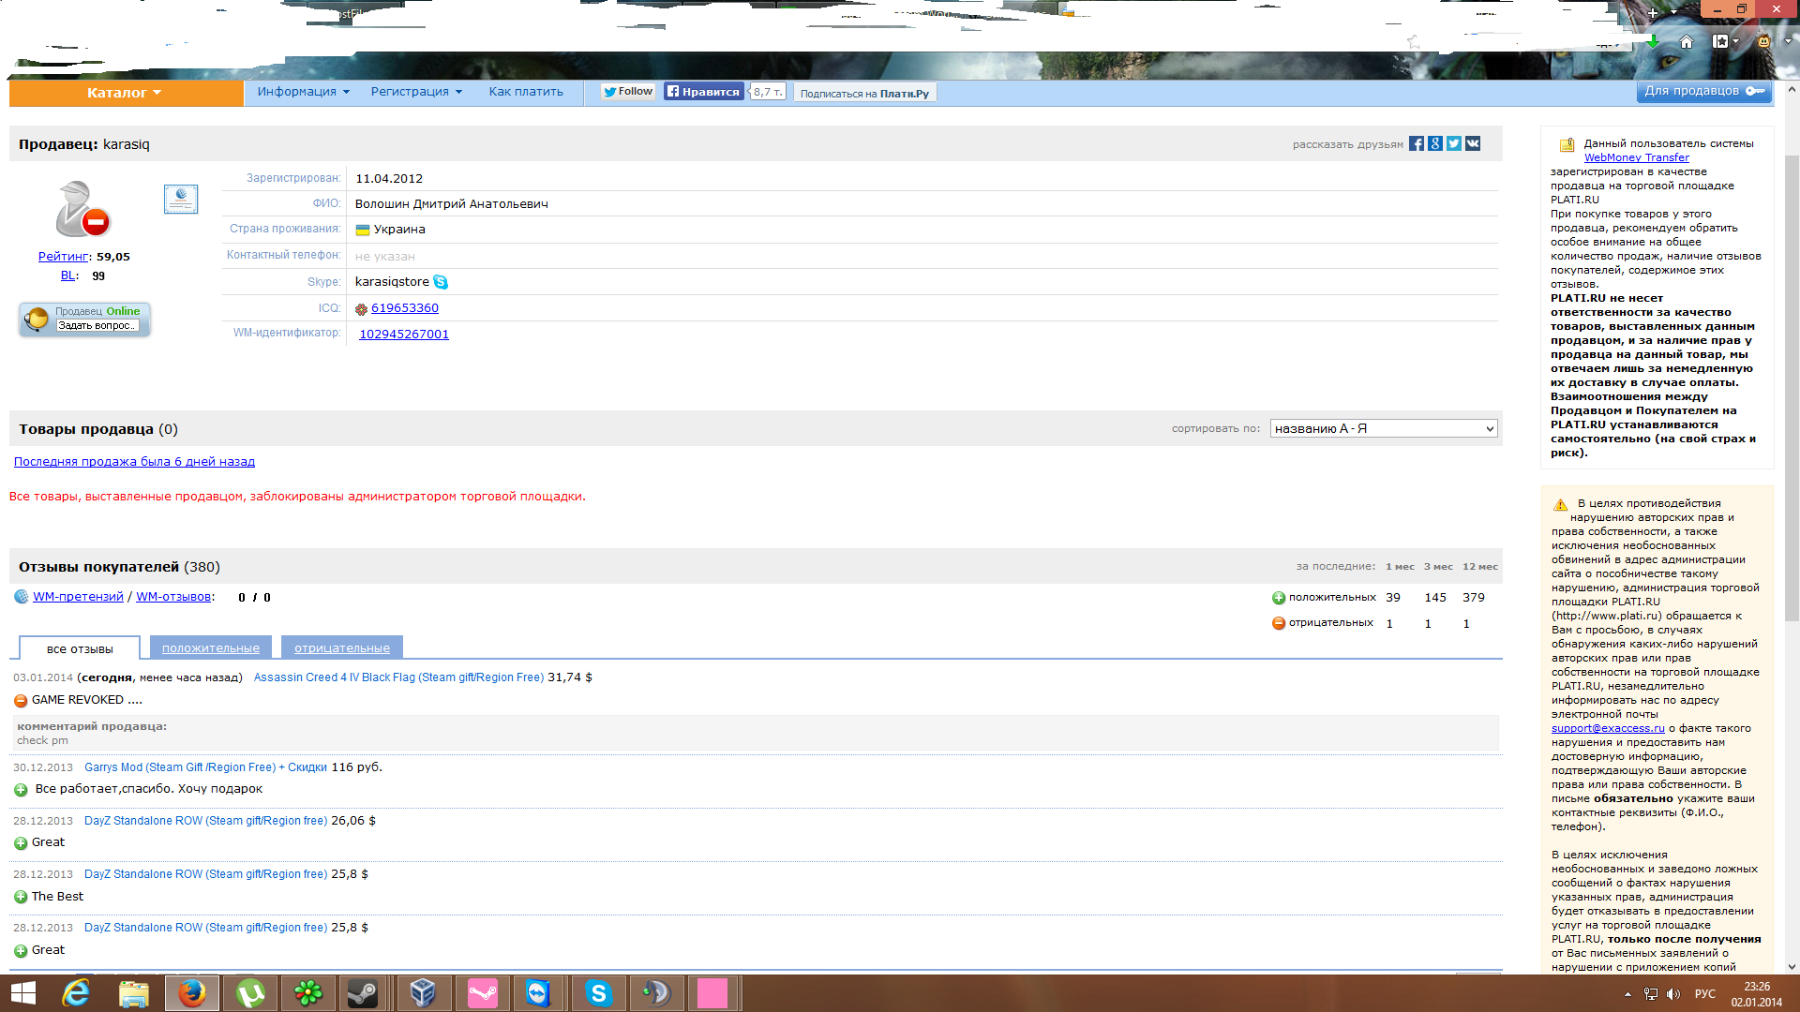
Task: Click the warning triangle icon in the sidebar
Action: pyautogui.click(x=1561, y=505)
